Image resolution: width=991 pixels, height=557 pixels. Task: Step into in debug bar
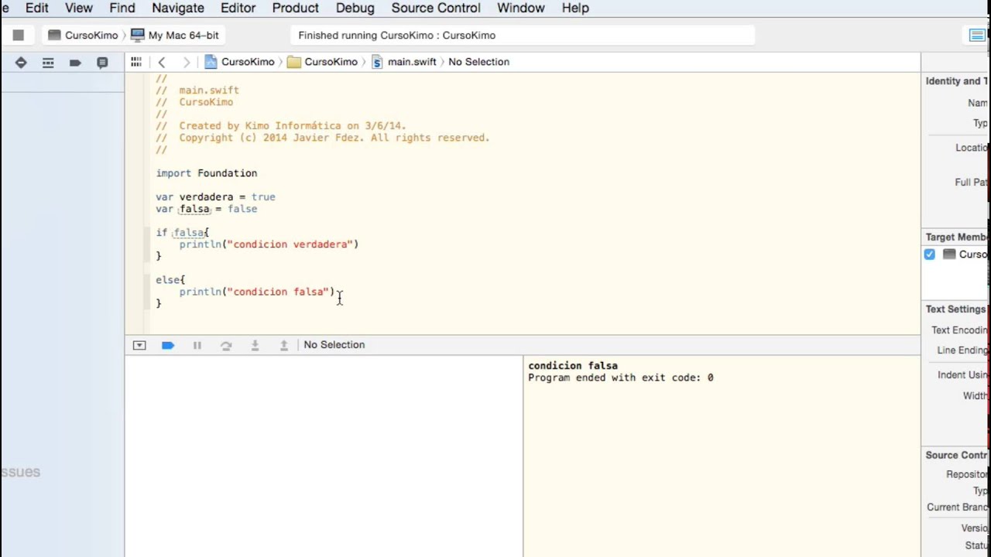click(x=255, y=345)
